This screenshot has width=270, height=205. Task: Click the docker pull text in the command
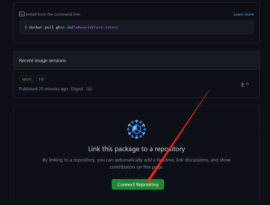(41, 27)
